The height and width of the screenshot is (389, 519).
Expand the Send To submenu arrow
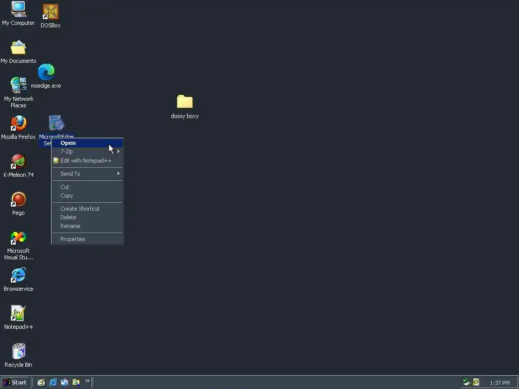(x=119, y=174)
